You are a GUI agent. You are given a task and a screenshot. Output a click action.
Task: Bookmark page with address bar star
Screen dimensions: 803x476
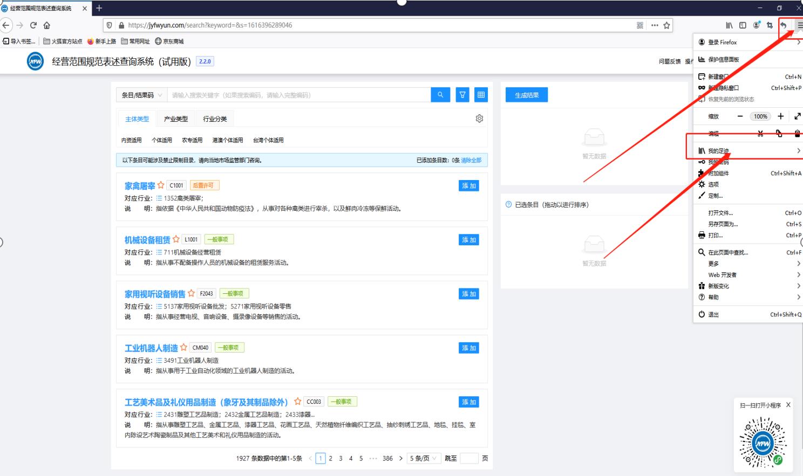666,25
